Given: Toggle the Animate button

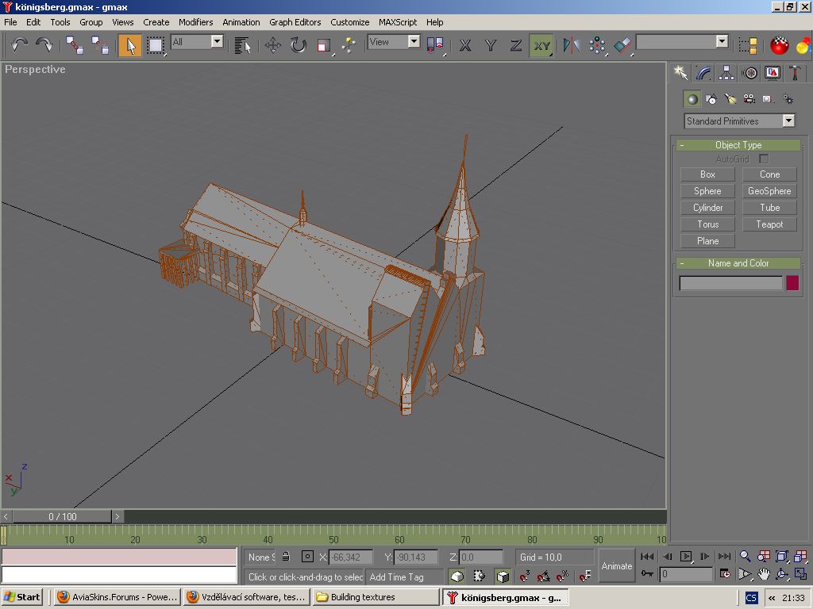Looking at the screenshot, I should (617, 565).
